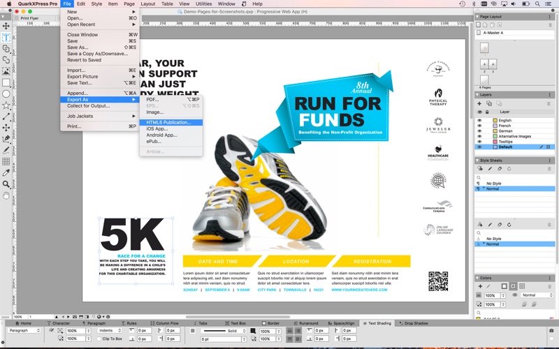Click Collect for Output menu entry
This screenshot has width=559, height=349.
click(88, 105)
